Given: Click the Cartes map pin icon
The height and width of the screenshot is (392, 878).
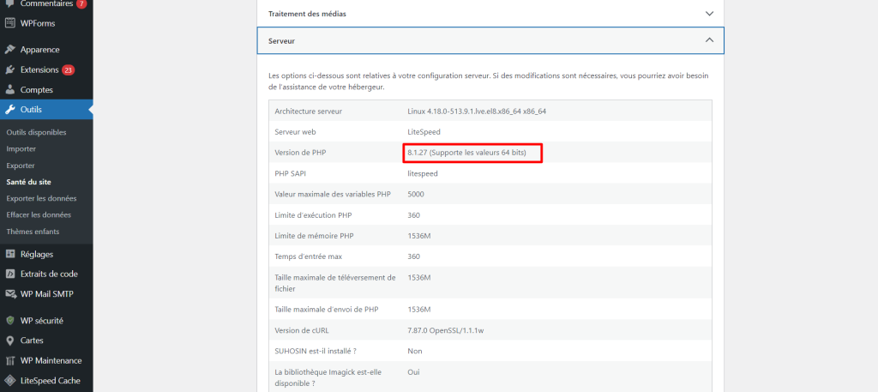Looking at the screenshot, I should tap(9, 341).
